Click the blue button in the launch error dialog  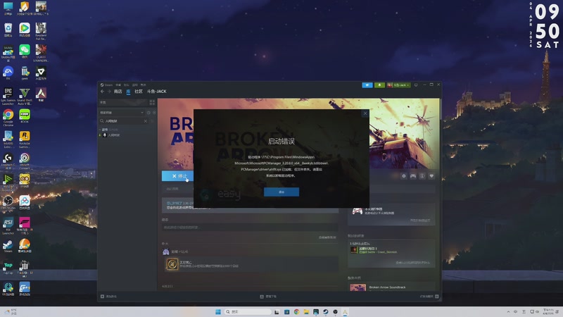tap(281, 192)
